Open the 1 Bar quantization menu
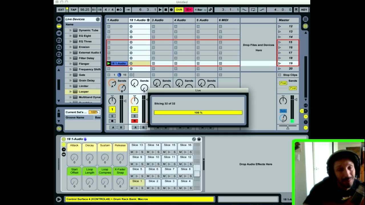 click(x=200, y=10)
